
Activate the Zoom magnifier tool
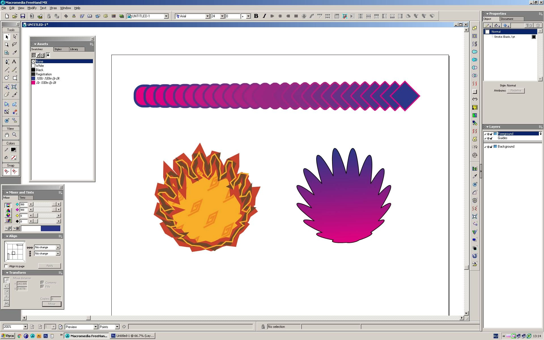15,135
